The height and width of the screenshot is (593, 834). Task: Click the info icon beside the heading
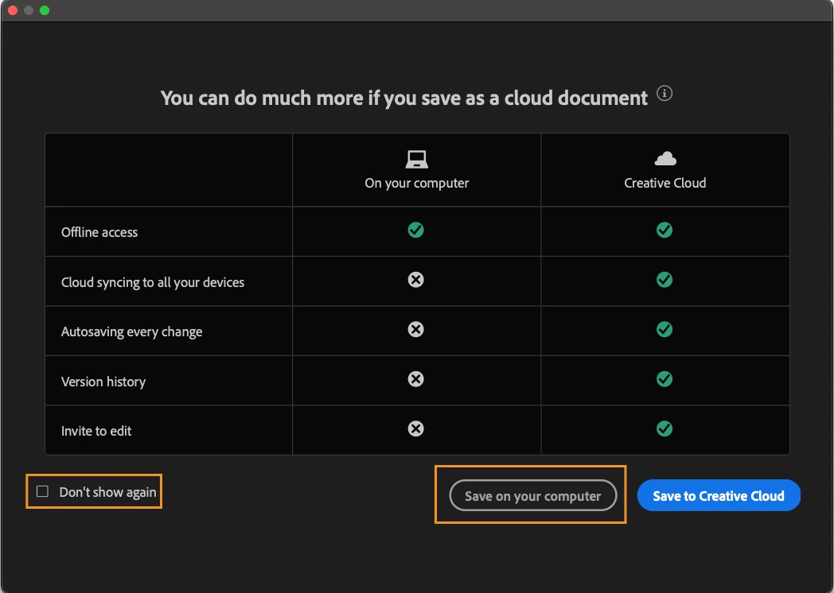(x=664, y=93)
